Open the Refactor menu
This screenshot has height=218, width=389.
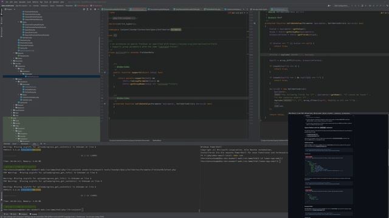35,2
